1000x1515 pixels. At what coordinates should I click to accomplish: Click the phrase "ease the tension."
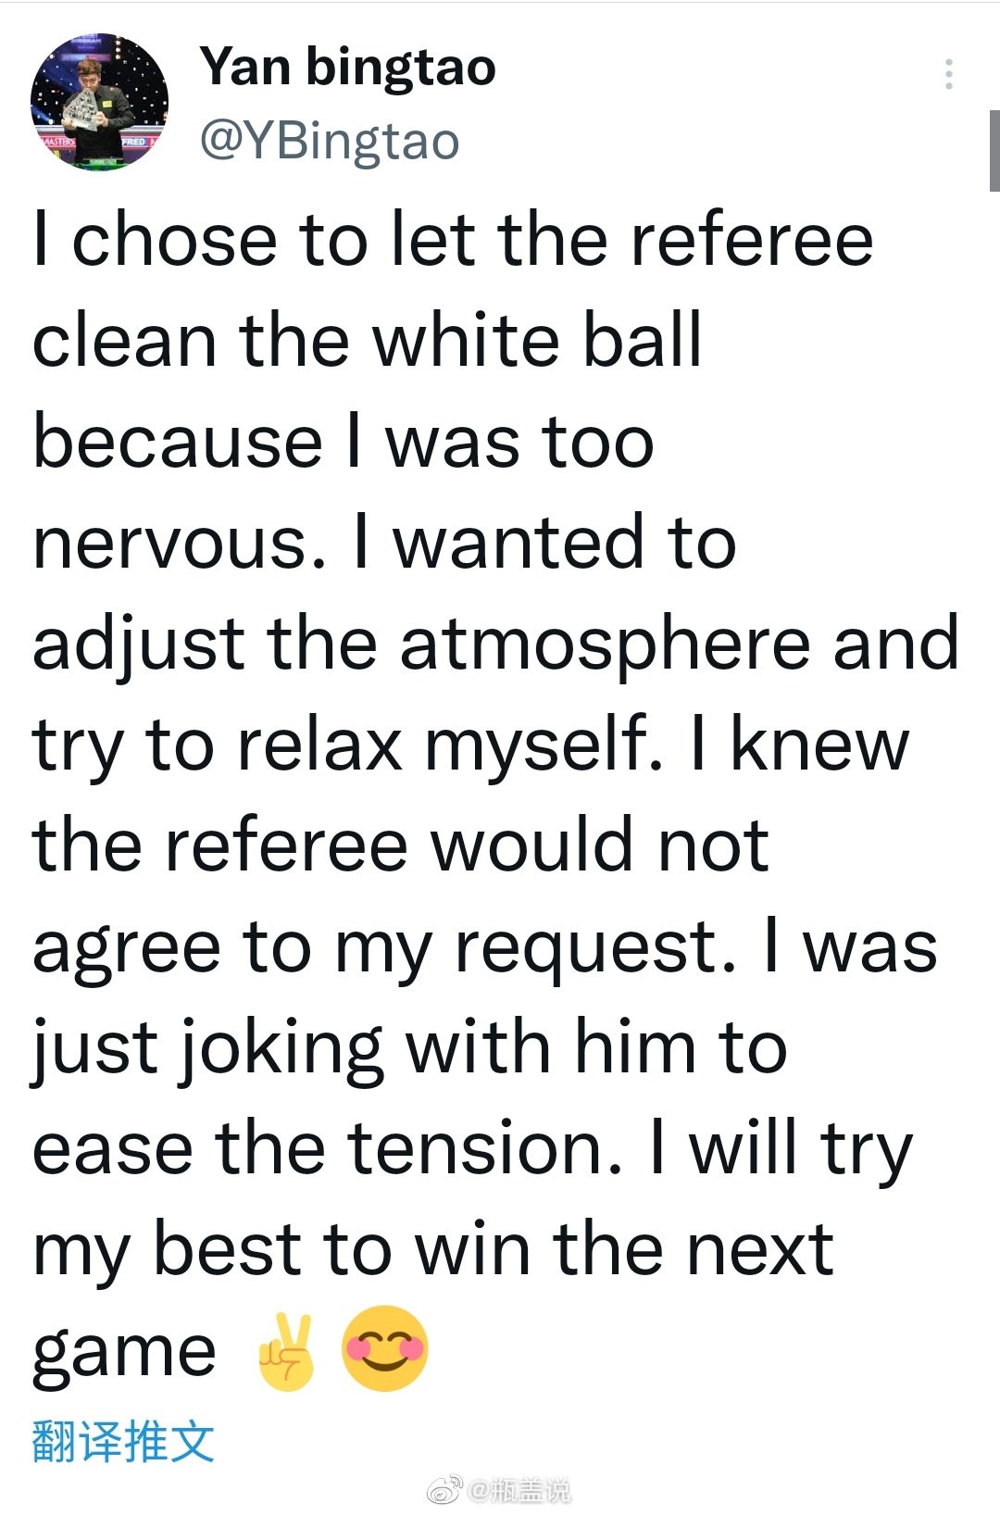[327, 1149]
